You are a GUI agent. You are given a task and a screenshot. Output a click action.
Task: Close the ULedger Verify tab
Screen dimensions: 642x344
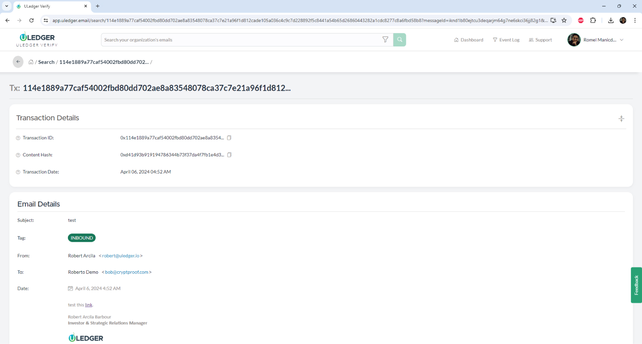coord(86,6)
